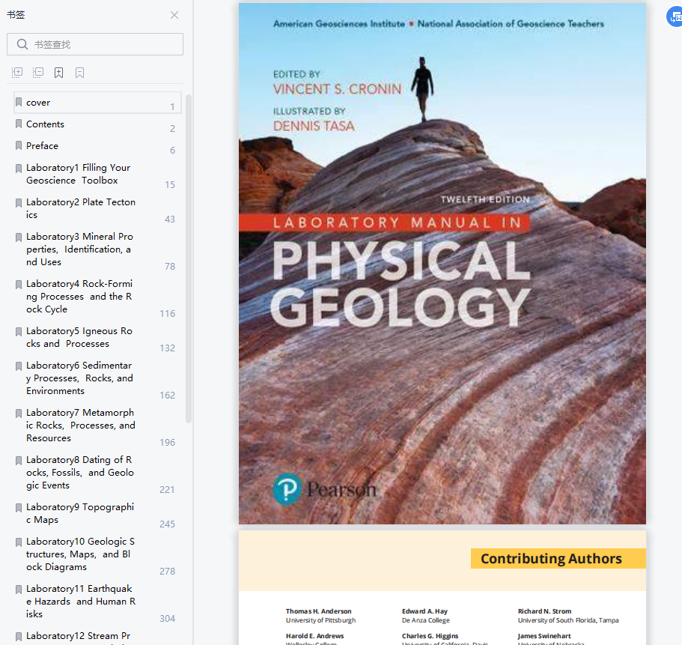Open Laboratory1 Filling Your Geoscience Toolbox
The image size is (682, 645).
[79, 174]
